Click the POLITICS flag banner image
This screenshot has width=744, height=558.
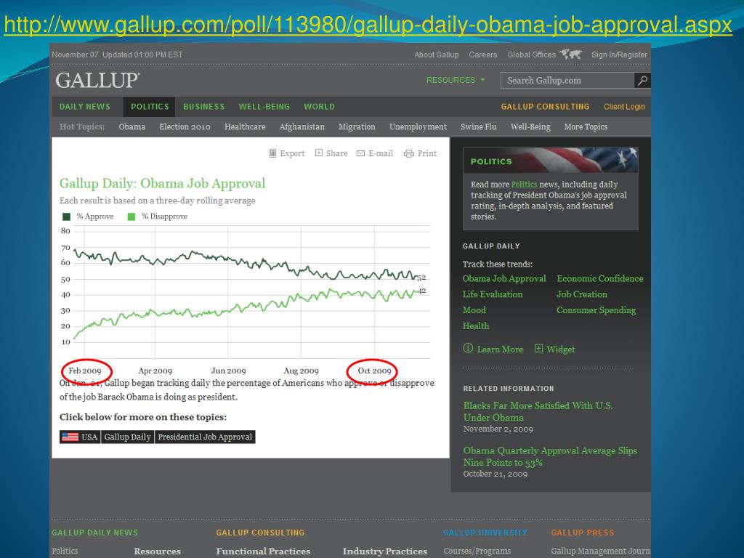tap(551, 161)
